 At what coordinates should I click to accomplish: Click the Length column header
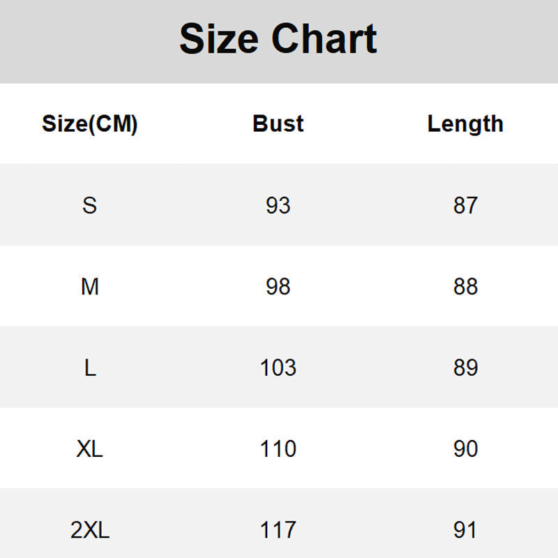click(465, 123)
